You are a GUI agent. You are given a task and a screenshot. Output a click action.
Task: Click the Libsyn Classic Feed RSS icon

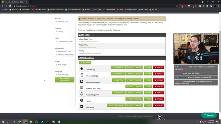point(81,81)
